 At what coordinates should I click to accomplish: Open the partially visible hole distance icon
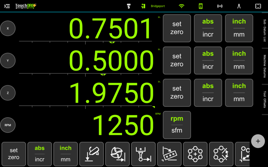coord(243,154)
